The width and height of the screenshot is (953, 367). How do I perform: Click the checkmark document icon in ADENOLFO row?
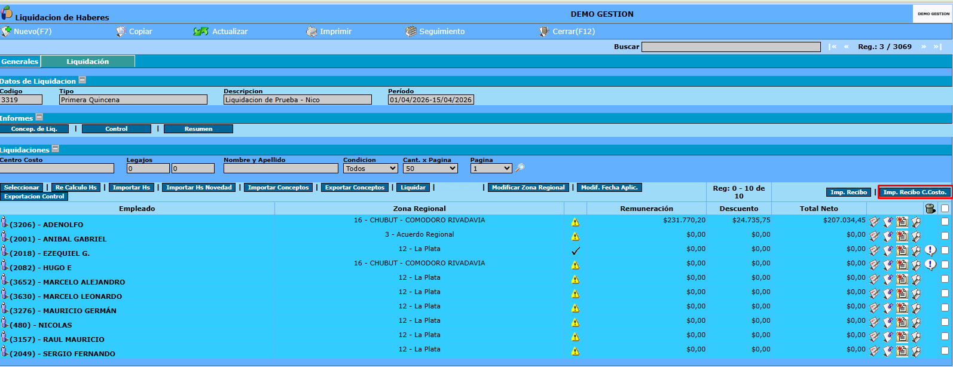point(874,222)
